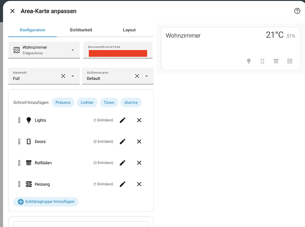305x227 pixels.
Task: Click the Erdgeschoss floor subtitle
Action: [x=33, y=53]
